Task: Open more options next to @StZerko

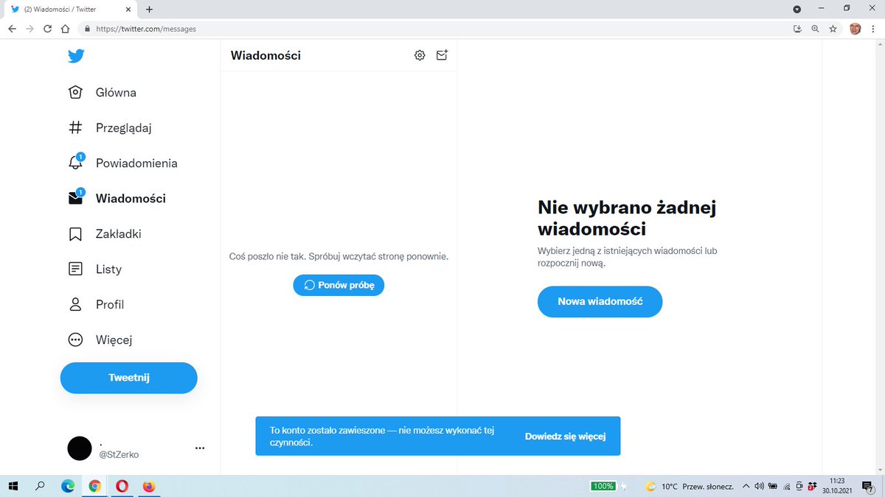Action: 199,448
